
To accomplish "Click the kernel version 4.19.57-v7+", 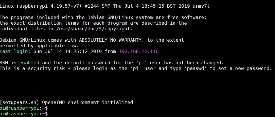I will click(x=66, y=6).
